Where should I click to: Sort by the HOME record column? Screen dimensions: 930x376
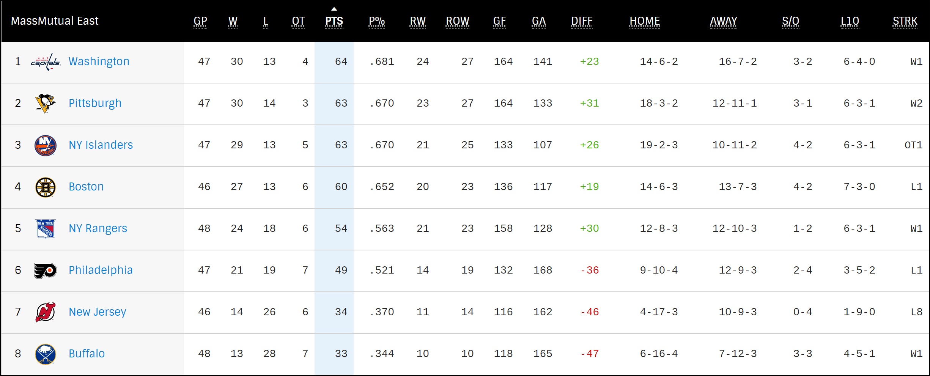pyautogui.click(x=645, y=21)
